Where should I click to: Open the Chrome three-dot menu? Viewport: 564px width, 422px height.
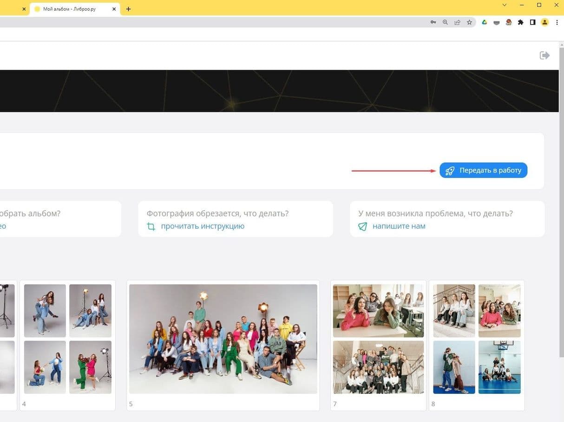point(557,22)
